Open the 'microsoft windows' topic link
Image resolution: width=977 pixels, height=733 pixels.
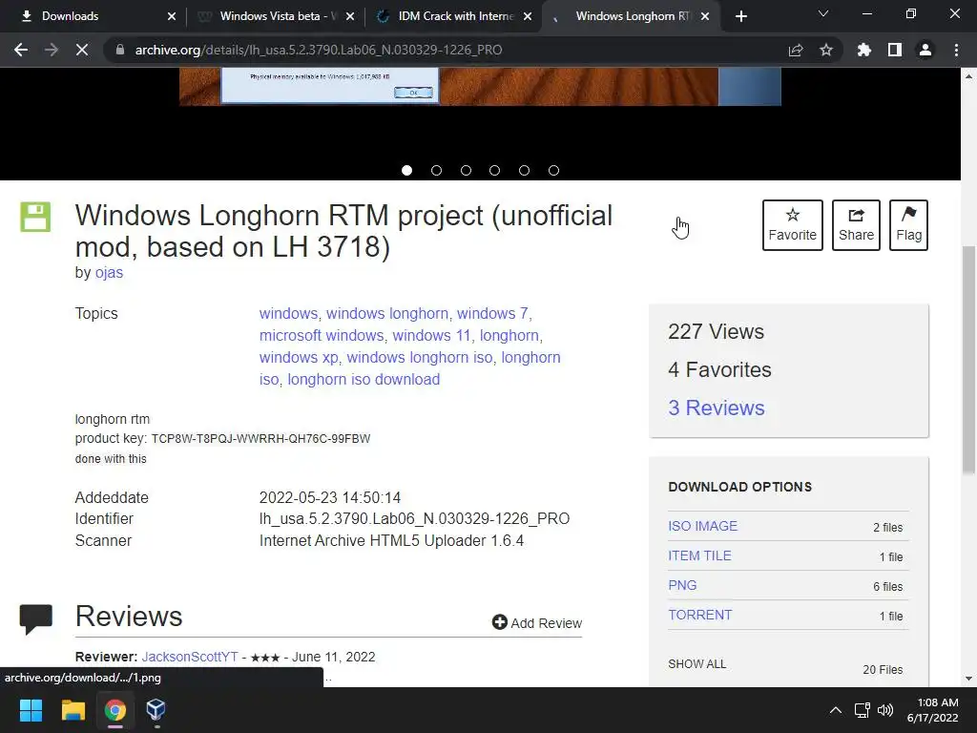tap(322, 335)
